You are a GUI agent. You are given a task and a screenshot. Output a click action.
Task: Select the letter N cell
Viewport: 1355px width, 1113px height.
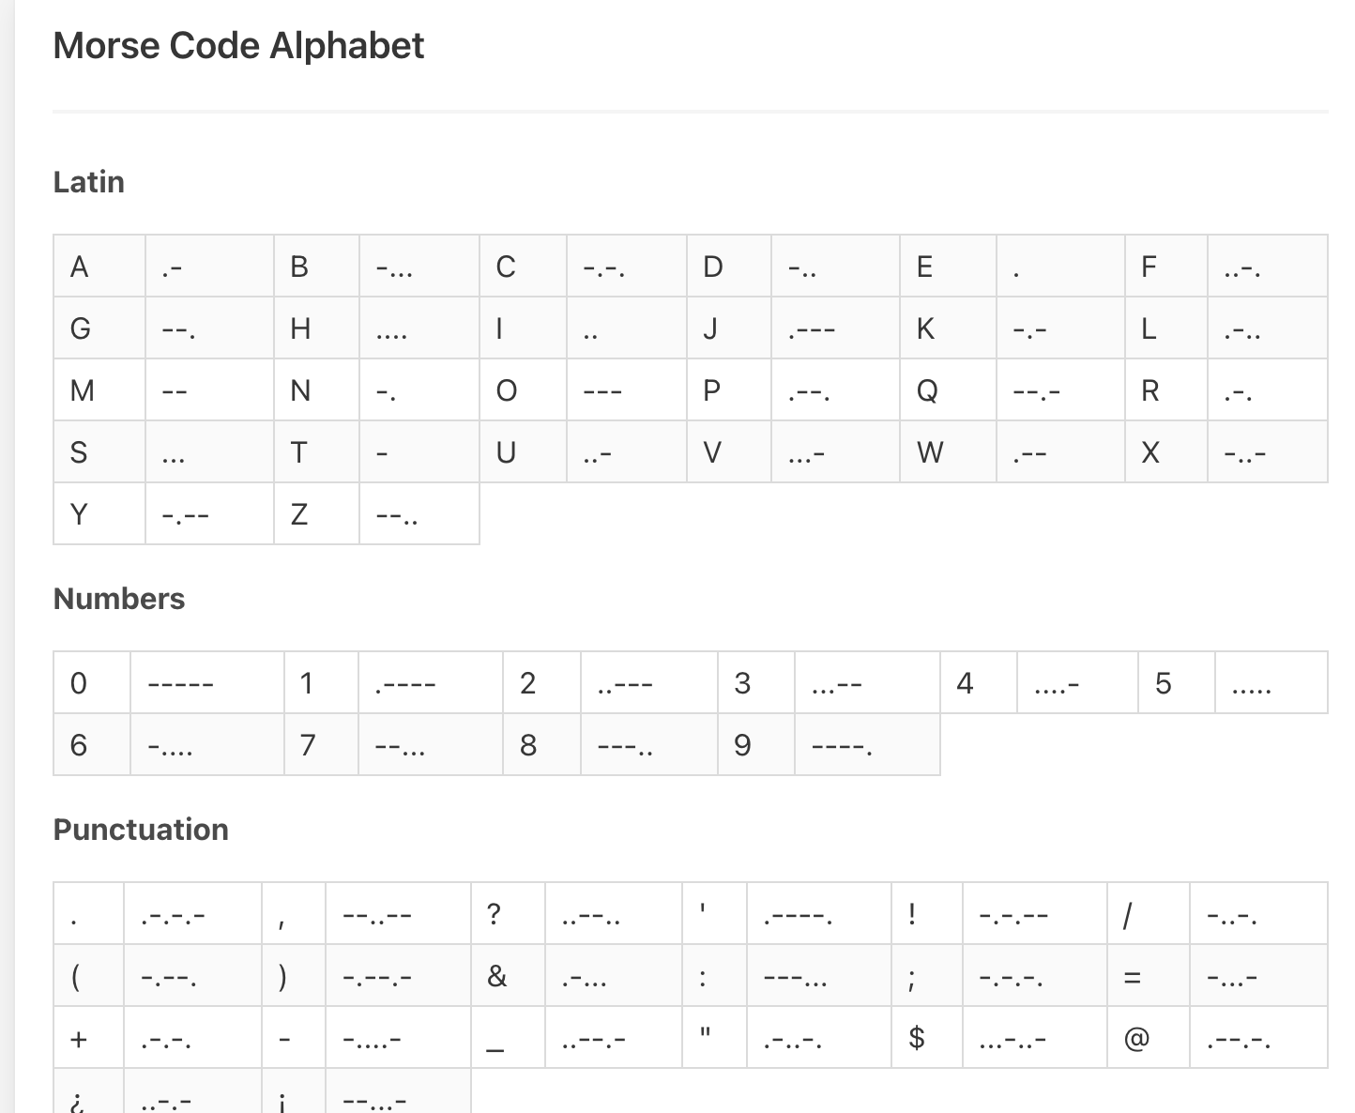[316, 390]
